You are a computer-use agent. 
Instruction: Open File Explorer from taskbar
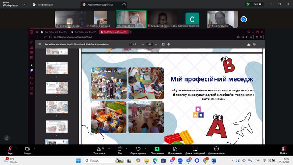coord(146,160)
